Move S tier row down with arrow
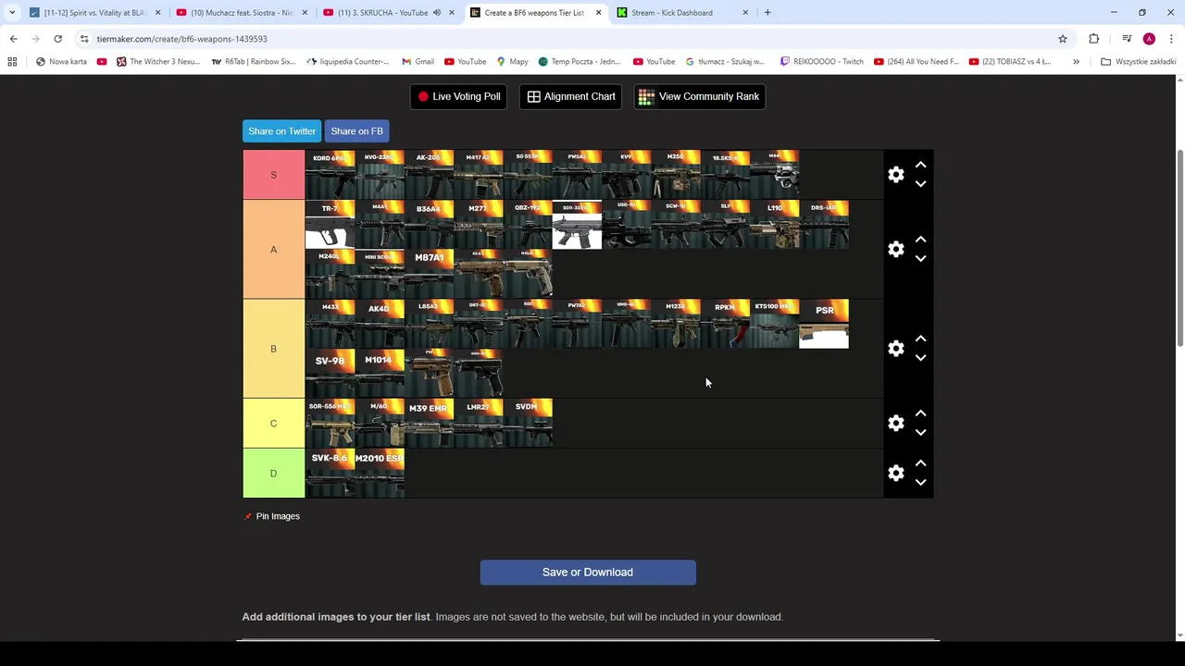1185x666 pixels. click(920, 184)
